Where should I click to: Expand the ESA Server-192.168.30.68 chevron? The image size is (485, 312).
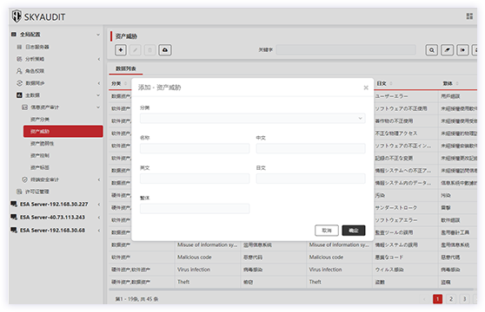[99, 231]
